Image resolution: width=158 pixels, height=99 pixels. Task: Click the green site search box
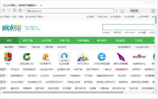click(x=129, y=27)
